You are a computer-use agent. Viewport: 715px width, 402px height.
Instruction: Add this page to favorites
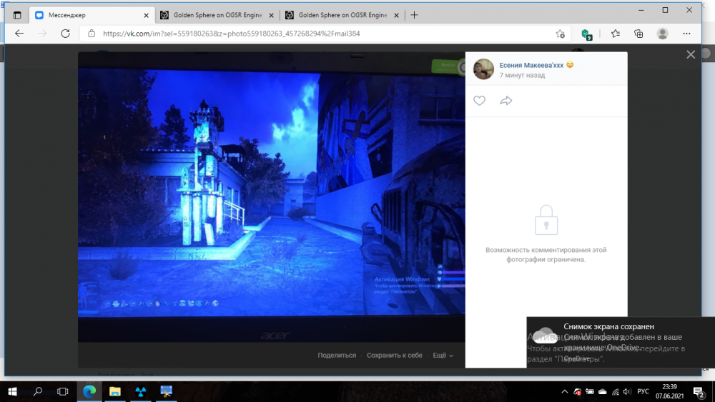[x=561, y=34]
